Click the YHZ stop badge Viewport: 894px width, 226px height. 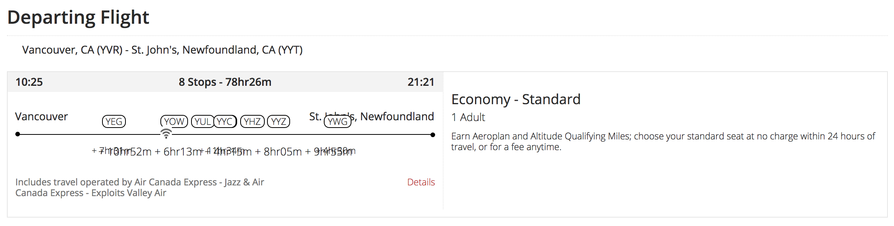pyautogui.click(x=252, y=121)
